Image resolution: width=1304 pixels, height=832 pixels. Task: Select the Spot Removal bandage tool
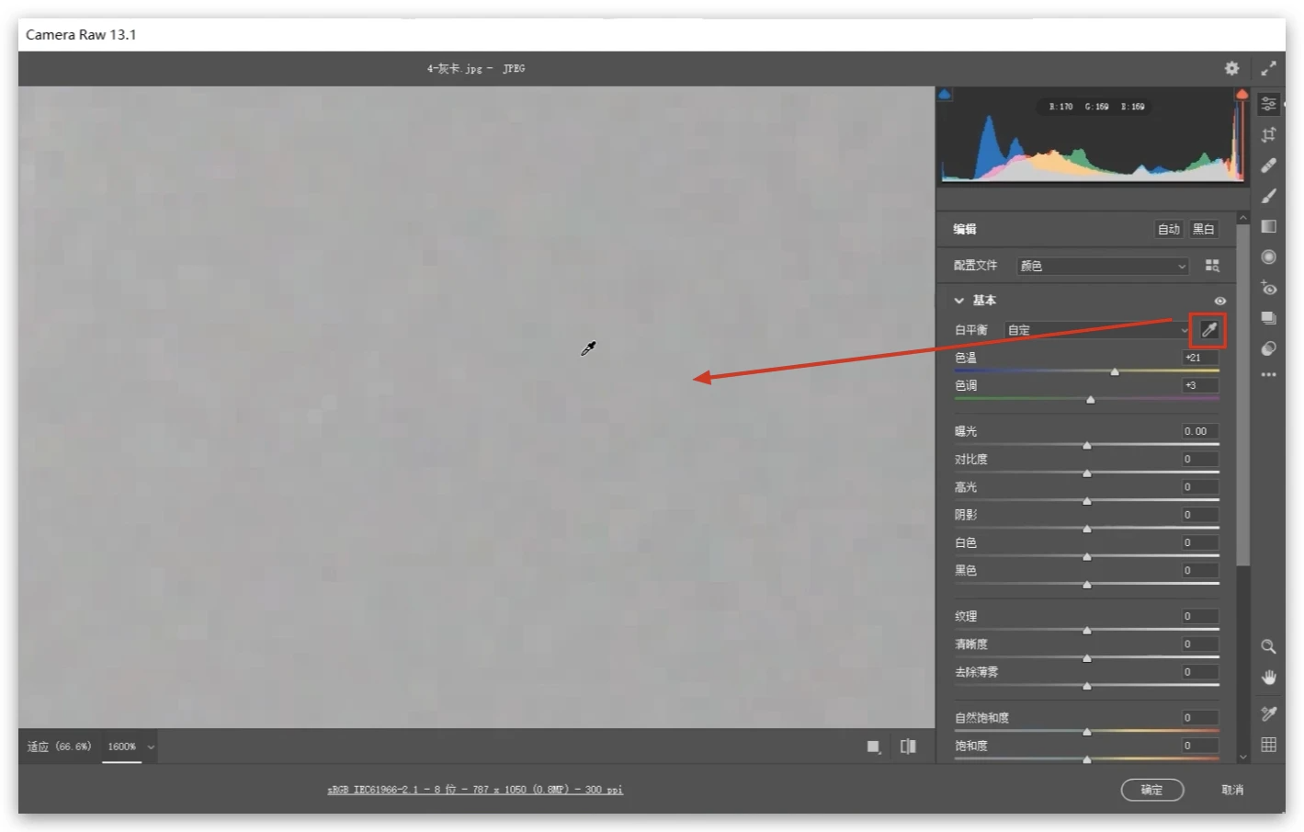tap(1268, 165)
